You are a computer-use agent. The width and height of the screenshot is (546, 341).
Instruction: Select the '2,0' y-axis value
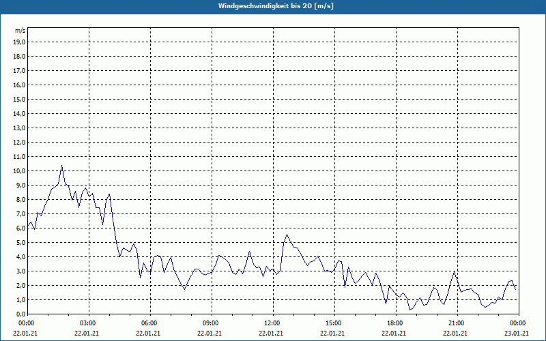point(20,285)
